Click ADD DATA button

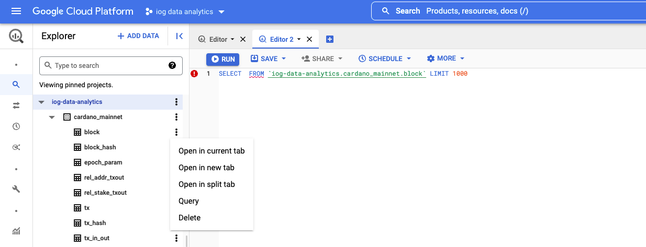[x=138, y=36]
